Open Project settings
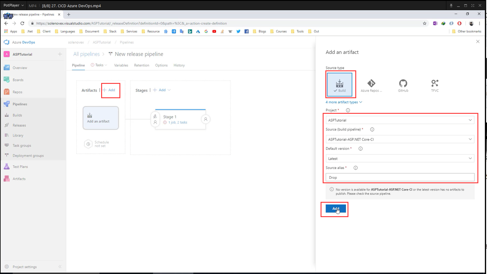 [x=25, y=267]
